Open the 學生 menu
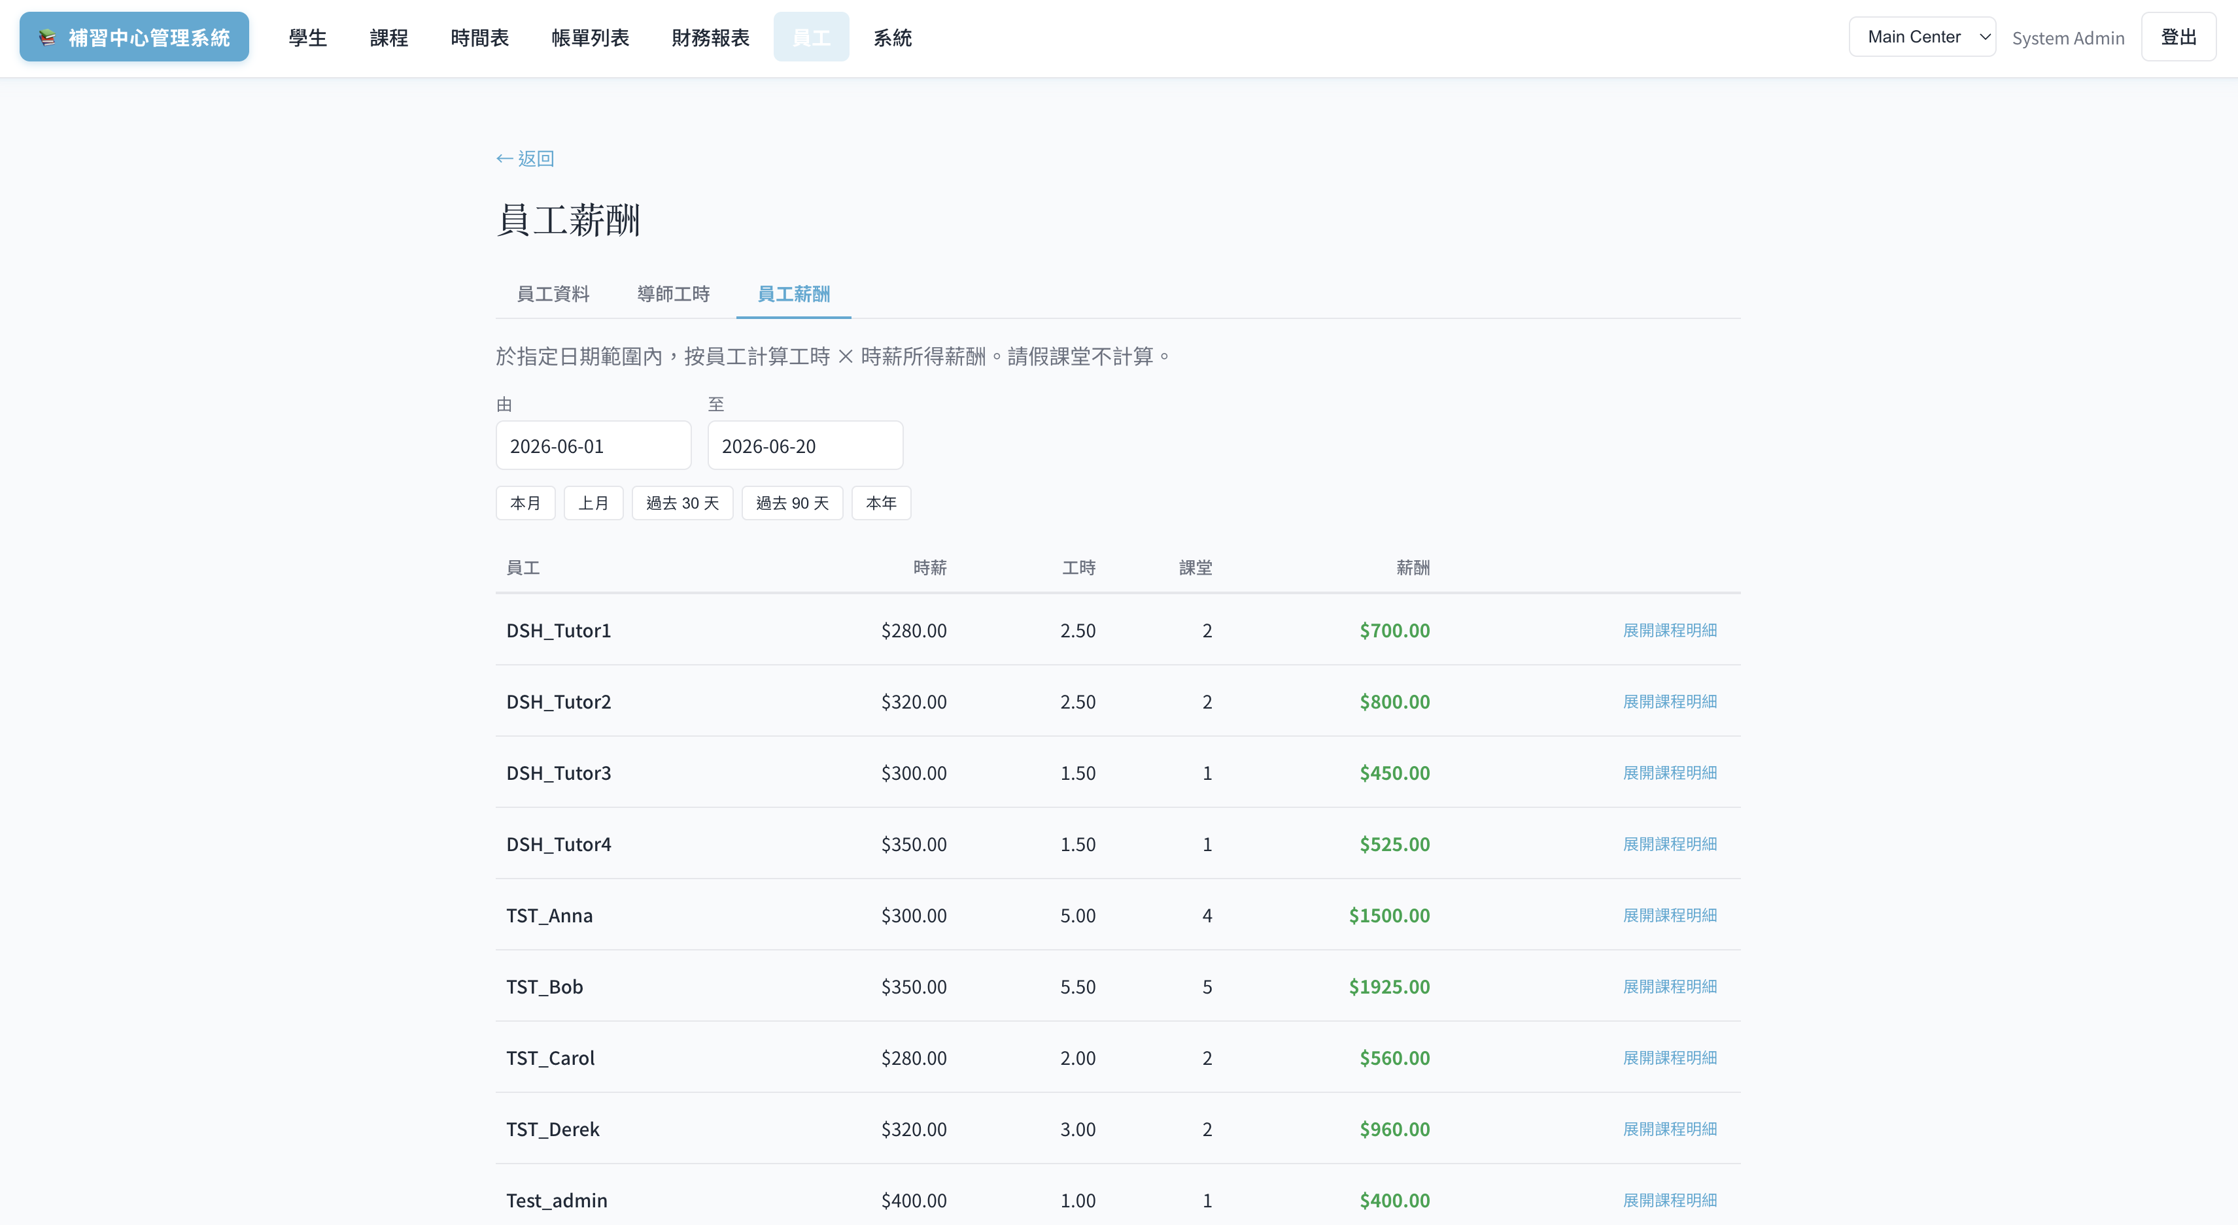 (x=307, y=37)
